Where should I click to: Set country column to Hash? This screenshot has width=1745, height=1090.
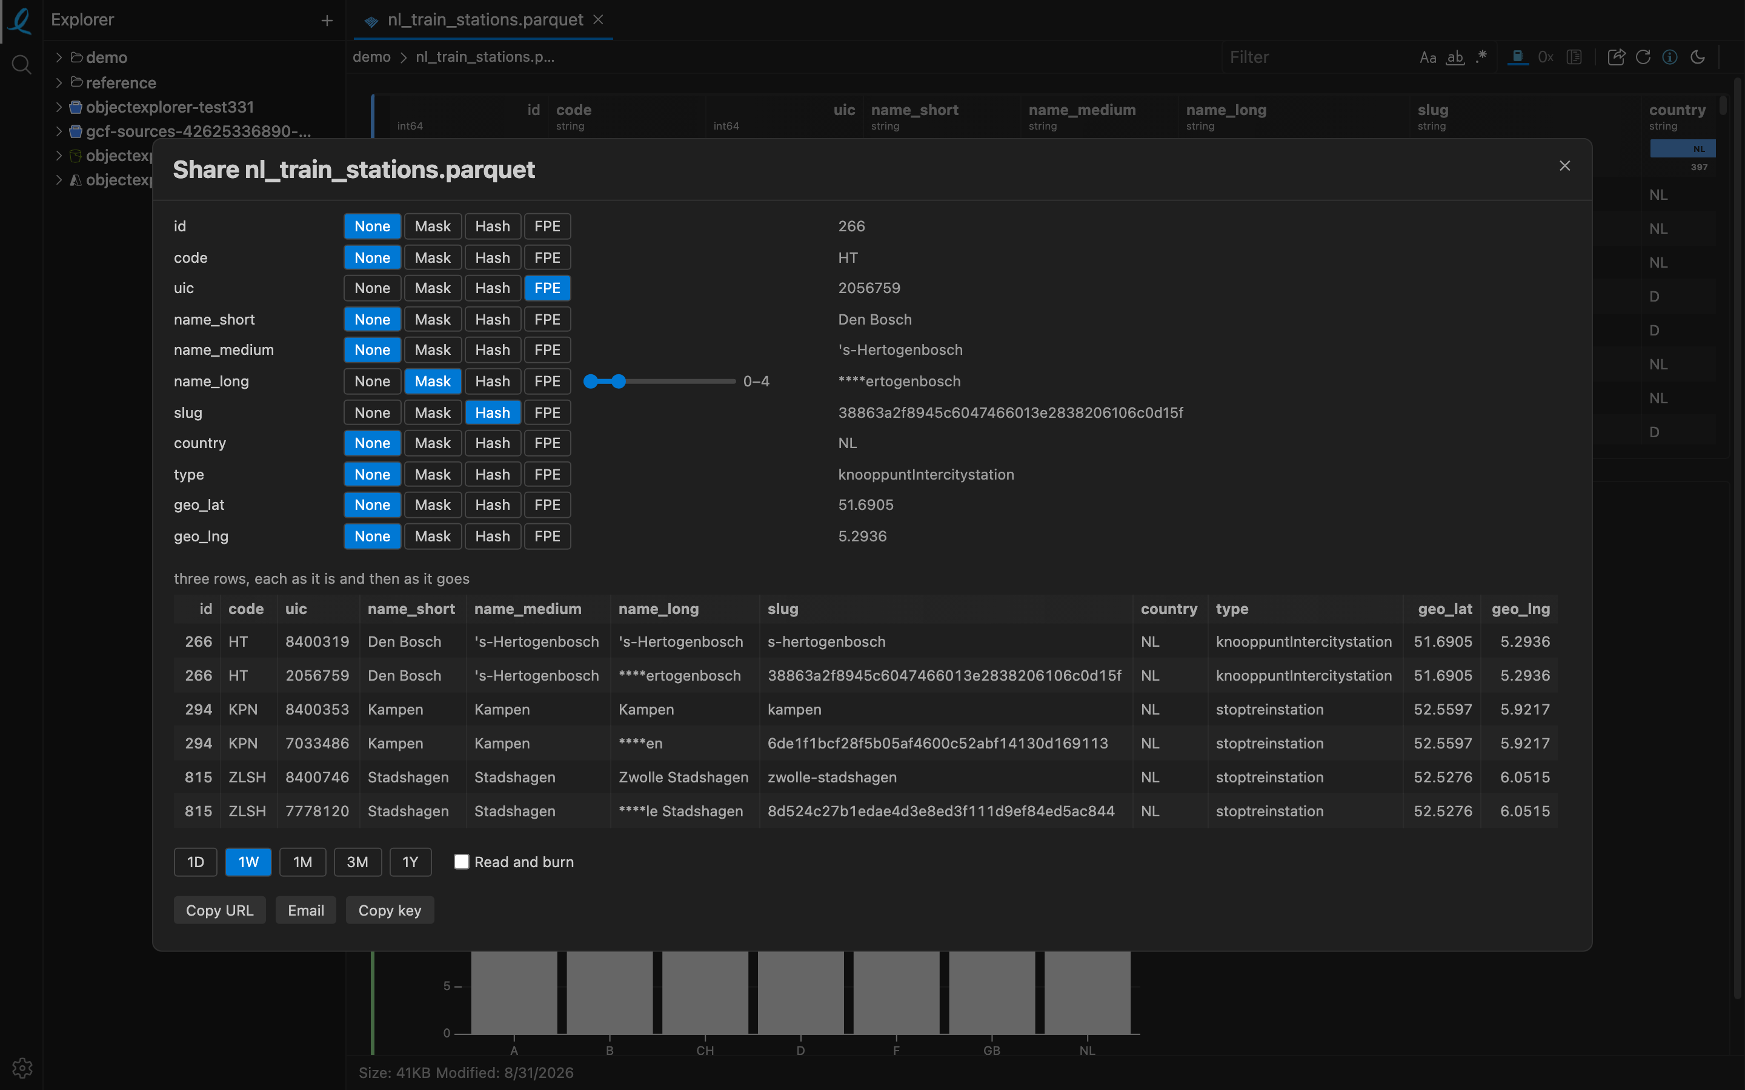(x=493, y=443)
